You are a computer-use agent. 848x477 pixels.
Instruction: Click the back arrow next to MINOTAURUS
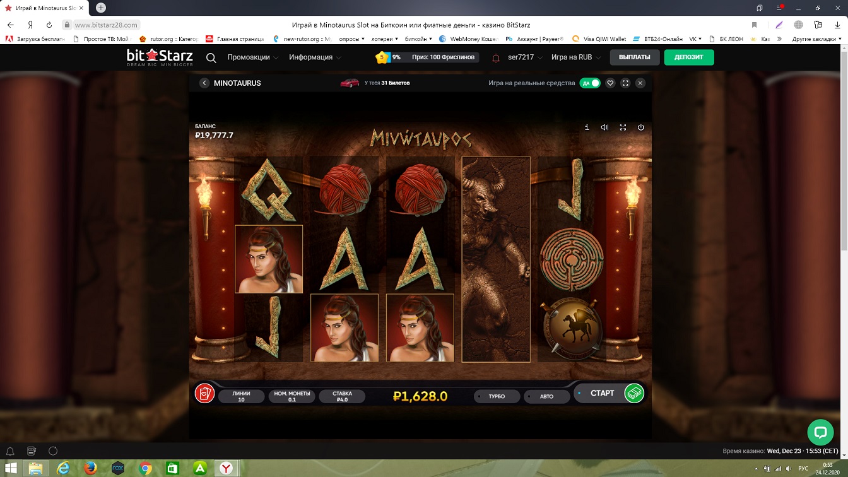point(204,83)
